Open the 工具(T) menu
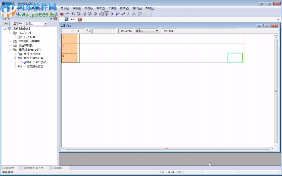This screenshot has height=176, width=282. tap(112, 8)
